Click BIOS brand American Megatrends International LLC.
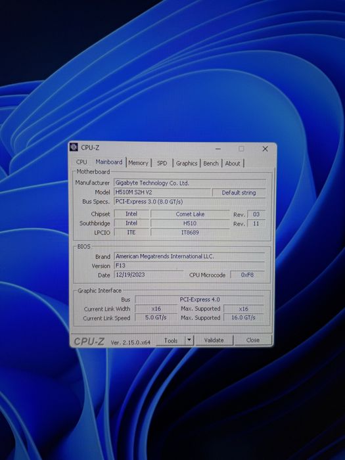The height and width of the screenshot is (460, 345). pos(189,256)
